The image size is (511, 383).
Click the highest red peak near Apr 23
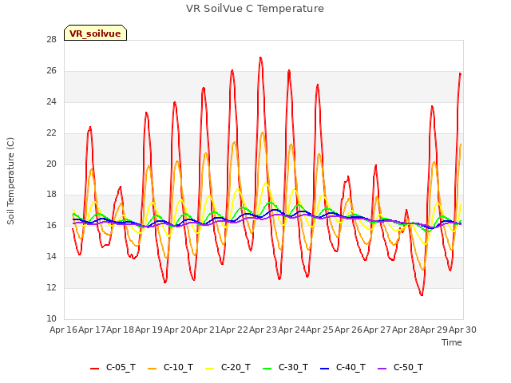[x=260, y=58]
